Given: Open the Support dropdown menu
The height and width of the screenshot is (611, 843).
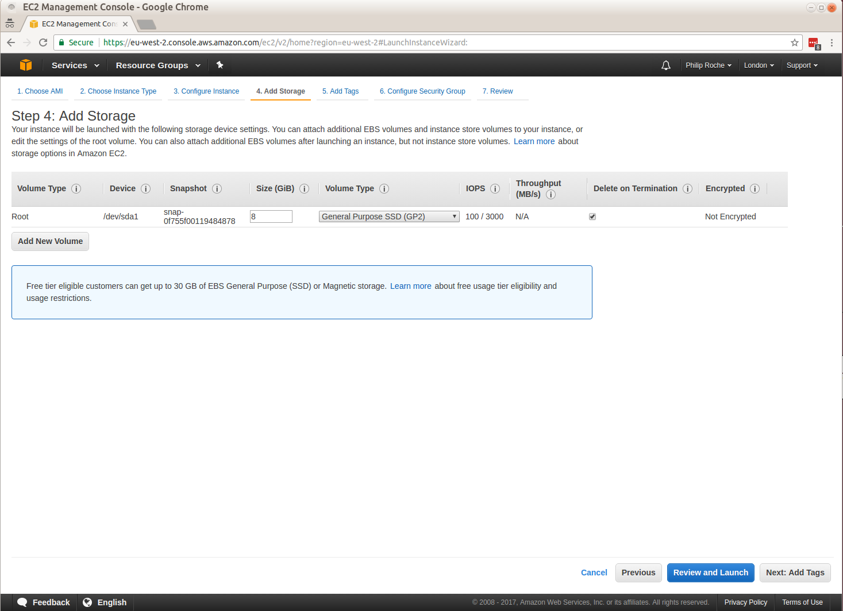Looking at the screenshot, I should pos(802,65).
